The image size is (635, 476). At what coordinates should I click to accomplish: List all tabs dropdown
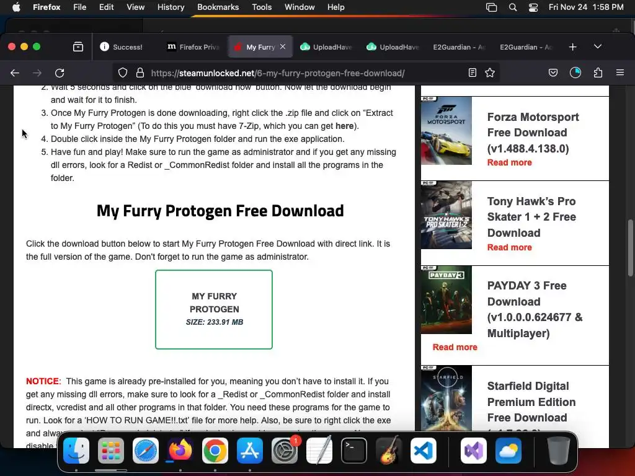click(598, 47)
